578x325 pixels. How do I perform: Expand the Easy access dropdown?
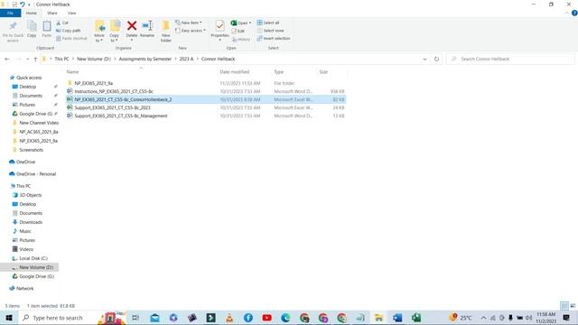coord(191,31)
